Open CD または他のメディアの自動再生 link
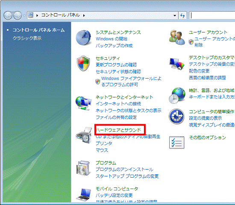The height and width of the screenshot is (205, 235). pos(128,137)
